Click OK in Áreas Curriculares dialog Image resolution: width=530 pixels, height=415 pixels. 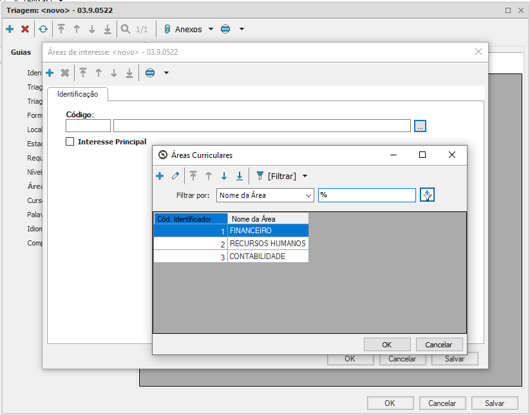pos(386,345)
